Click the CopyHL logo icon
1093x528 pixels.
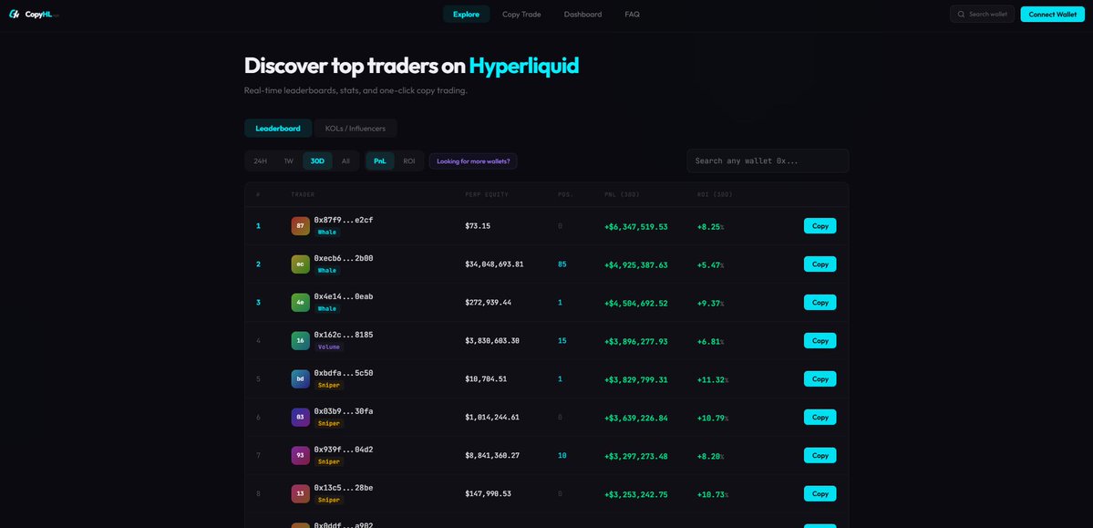point(14,14)
